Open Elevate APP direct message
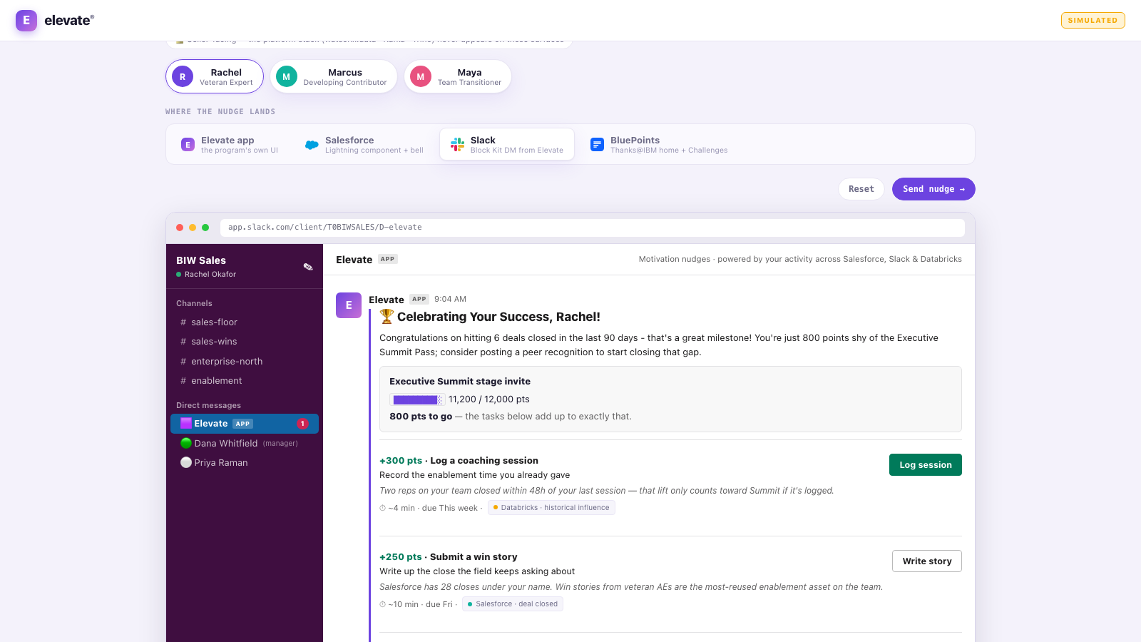This screenshot has width=1141, height=642. click(x=245, y=424)
